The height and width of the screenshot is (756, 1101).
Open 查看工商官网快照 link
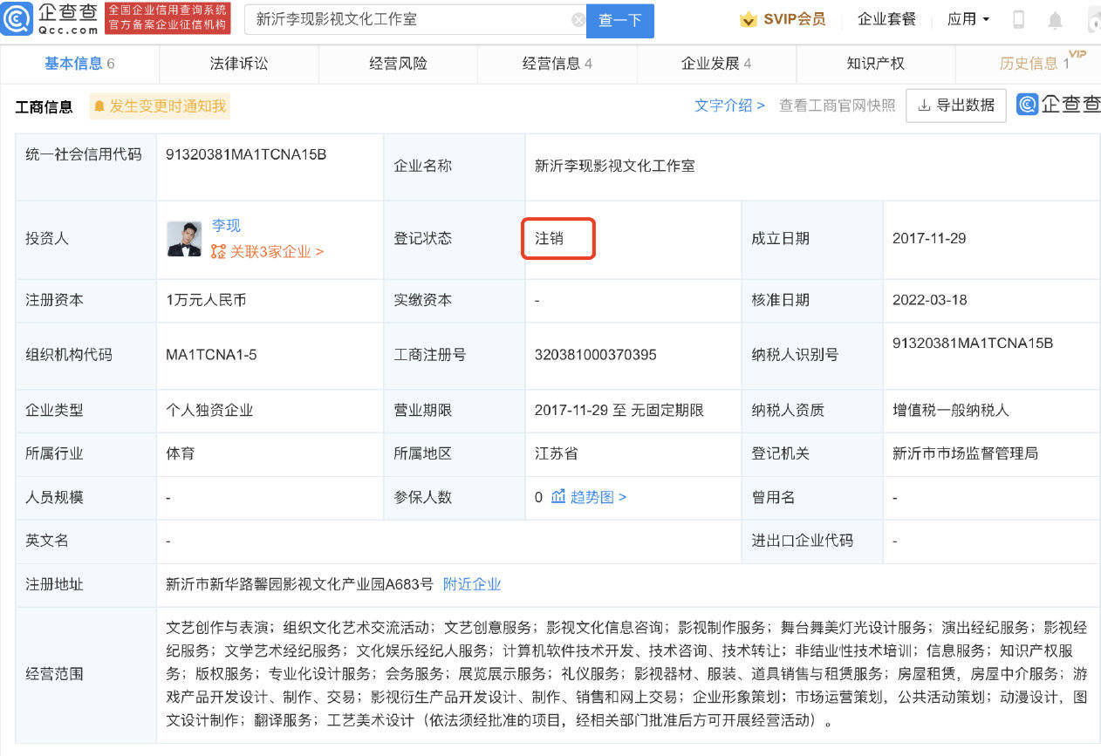(x=838, y=106)
